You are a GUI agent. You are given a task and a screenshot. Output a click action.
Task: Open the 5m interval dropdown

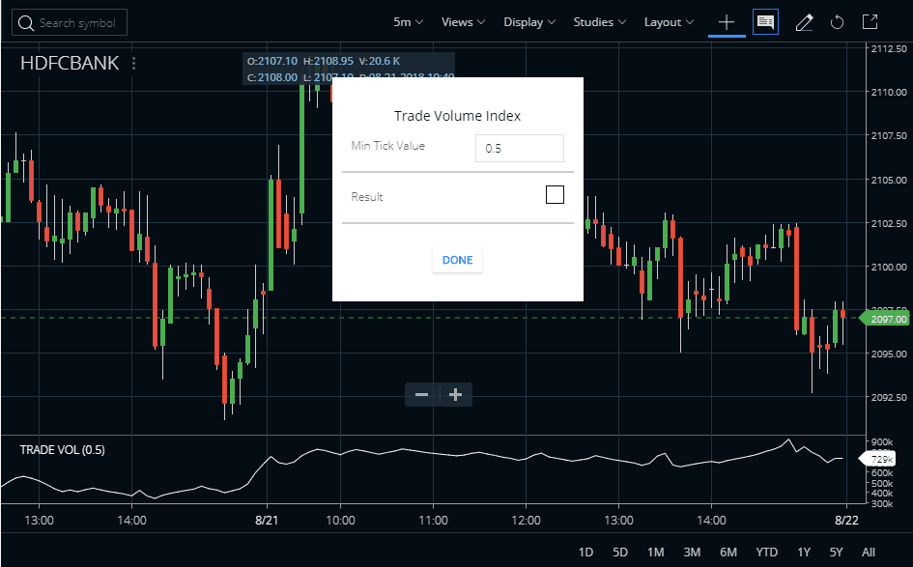pos(406,21)
